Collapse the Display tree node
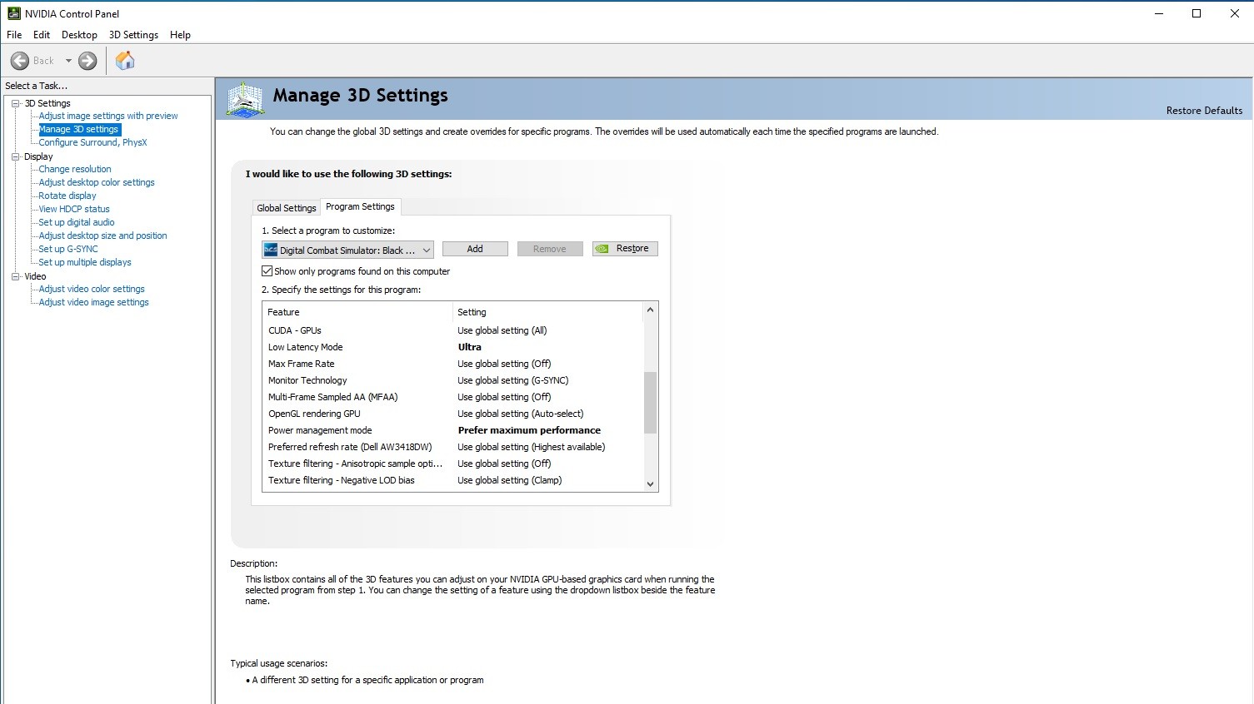Screen dimensions: 1254x704 (x=16, y=156)
